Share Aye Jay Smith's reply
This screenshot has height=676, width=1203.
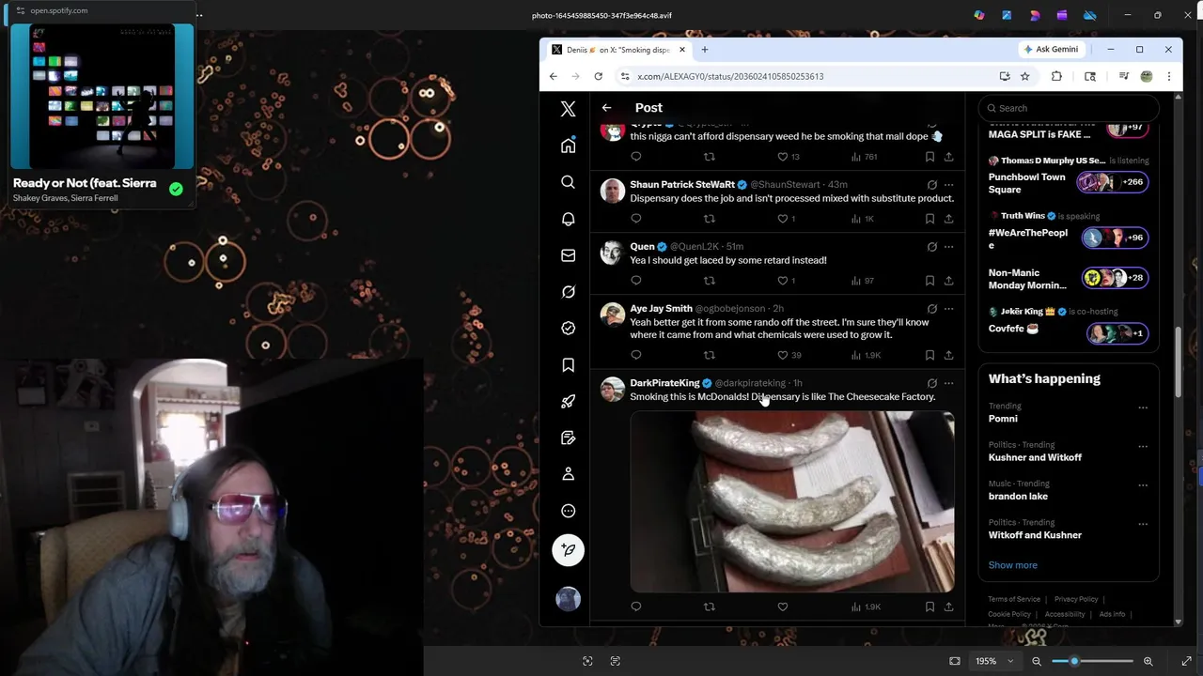point(948,355)
